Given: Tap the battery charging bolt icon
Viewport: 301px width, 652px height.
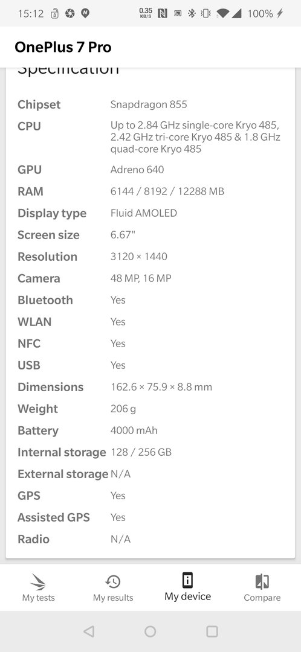Looking at the screenshot, I should (280, 13).
